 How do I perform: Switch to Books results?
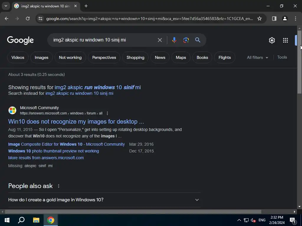202,57
